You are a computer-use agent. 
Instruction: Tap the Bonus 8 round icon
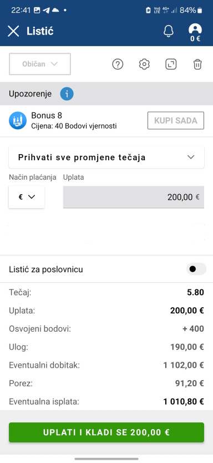pos(18,120)
